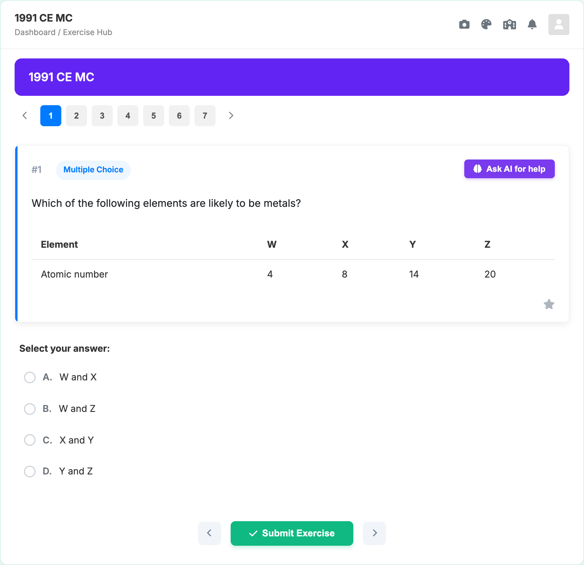Select the school building icon
This screenshot has width=584, height=565.
pos(510,25)
